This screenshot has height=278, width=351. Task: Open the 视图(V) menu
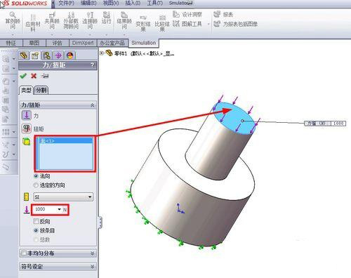(x=111, y=3)
